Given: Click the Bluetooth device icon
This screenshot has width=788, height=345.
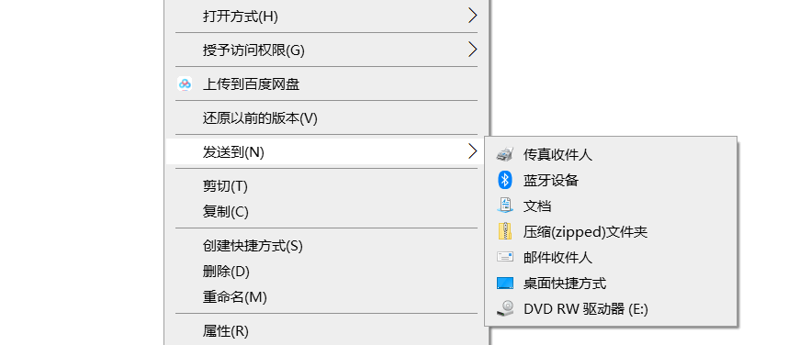Looking at the screenshot, I should coord(504,180).
